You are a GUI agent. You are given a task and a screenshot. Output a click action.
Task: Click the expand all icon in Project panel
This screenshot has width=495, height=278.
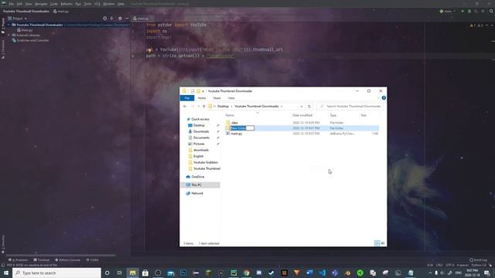click(111, 19)
